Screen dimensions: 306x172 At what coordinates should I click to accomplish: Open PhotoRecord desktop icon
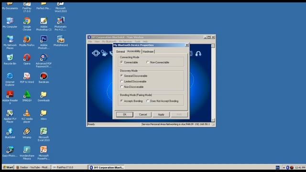61,41
